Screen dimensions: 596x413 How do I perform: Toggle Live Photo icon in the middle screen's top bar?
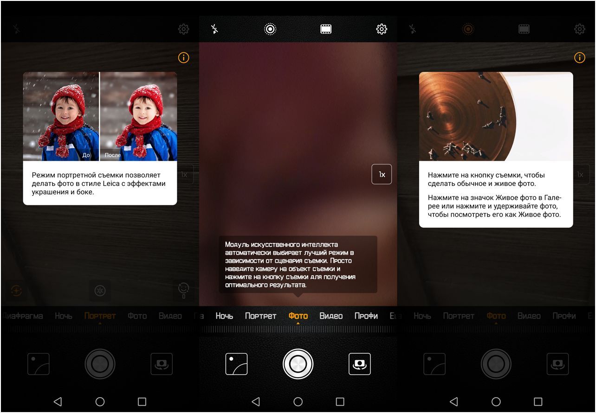(x=270, y=29)
